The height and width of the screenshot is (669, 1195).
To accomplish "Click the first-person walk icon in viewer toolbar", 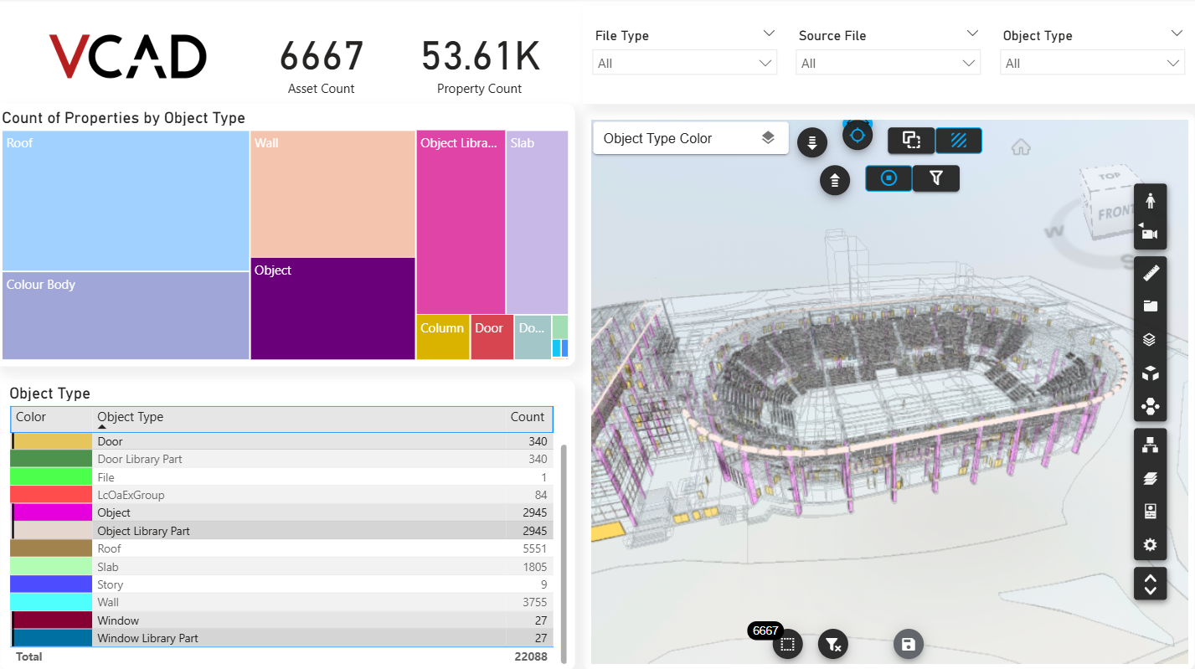I will [1151, 201].
